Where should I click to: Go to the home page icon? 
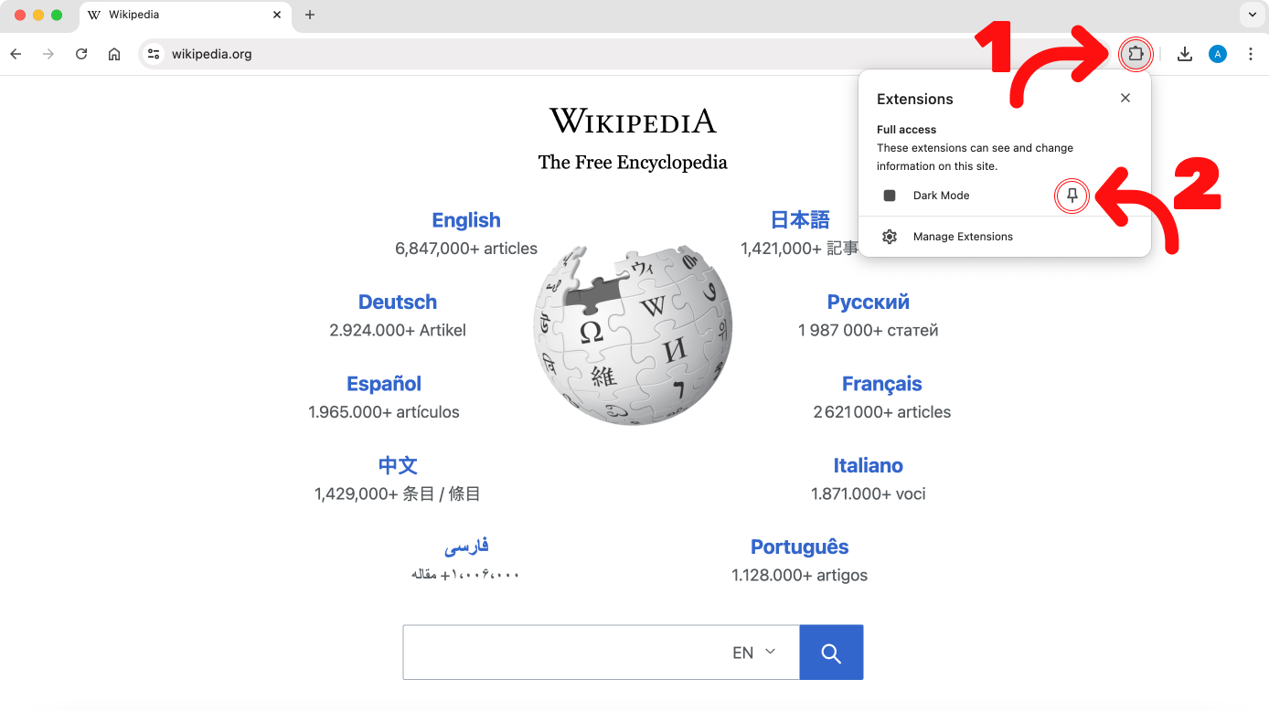114,54
